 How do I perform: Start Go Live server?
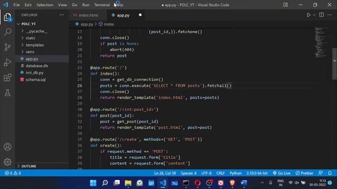coord(282,173)
